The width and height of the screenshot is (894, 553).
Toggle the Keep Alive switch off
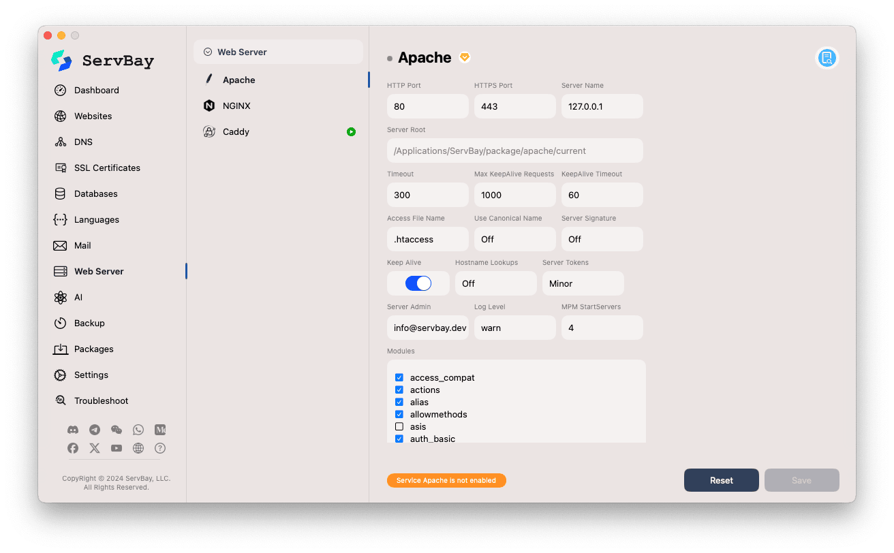coord(417,283)
